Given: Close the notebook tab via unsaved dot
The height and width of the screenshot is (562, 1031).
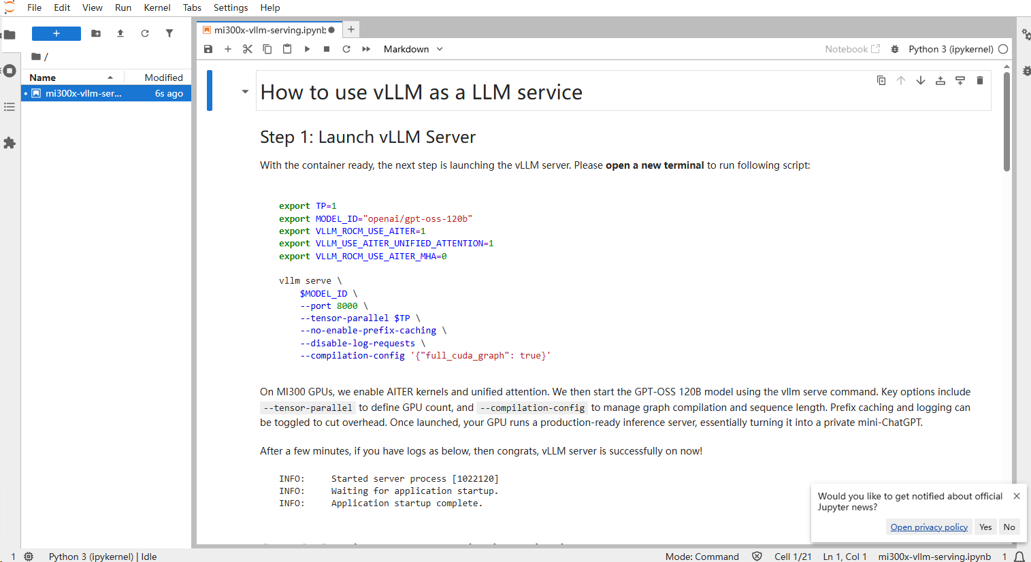Looking at the screenshot, I should (331, 30).
